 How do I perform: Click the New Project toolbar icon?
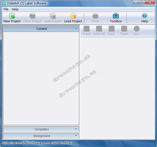tap(12, 16)
